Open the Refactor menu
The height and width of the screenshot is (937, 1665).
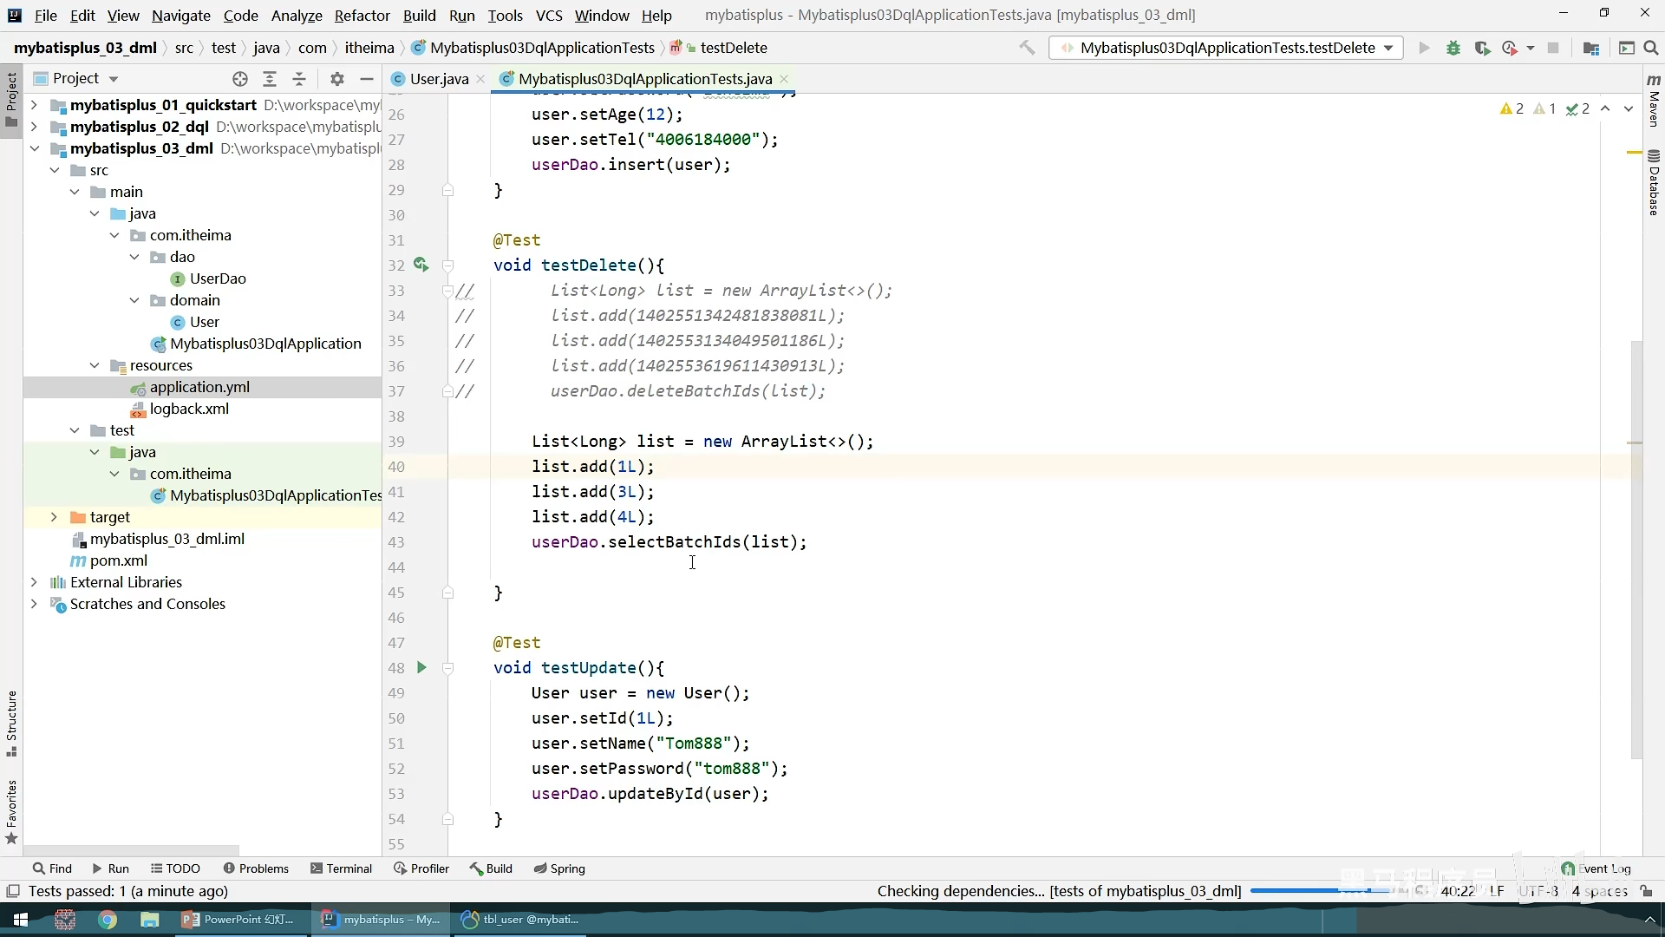pos(362,16)
